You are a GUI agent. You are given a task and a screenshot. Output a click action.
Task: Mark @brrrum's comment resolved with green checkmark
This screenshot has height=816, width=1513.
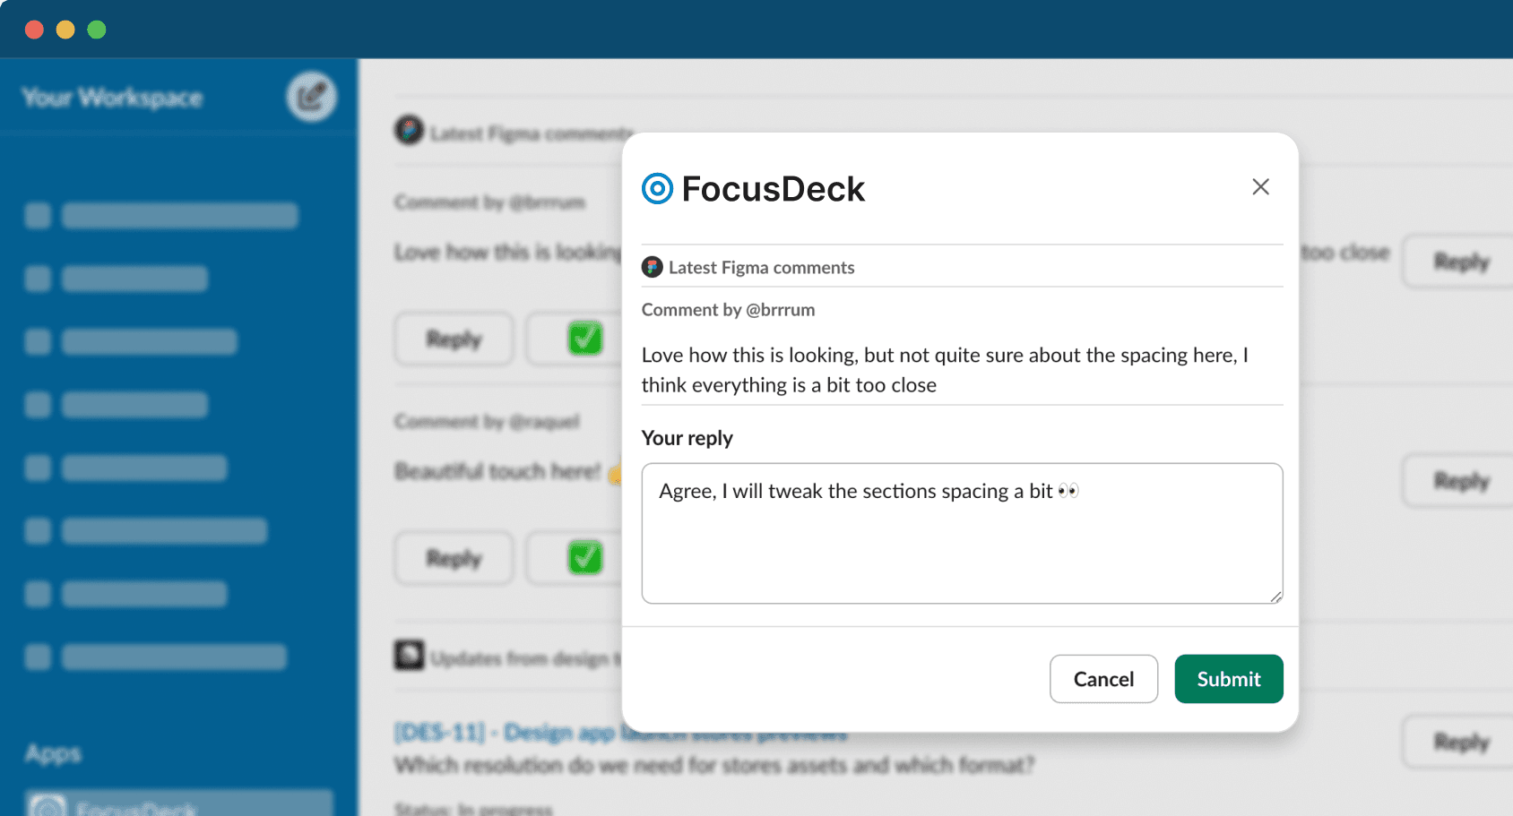(584, 339)
